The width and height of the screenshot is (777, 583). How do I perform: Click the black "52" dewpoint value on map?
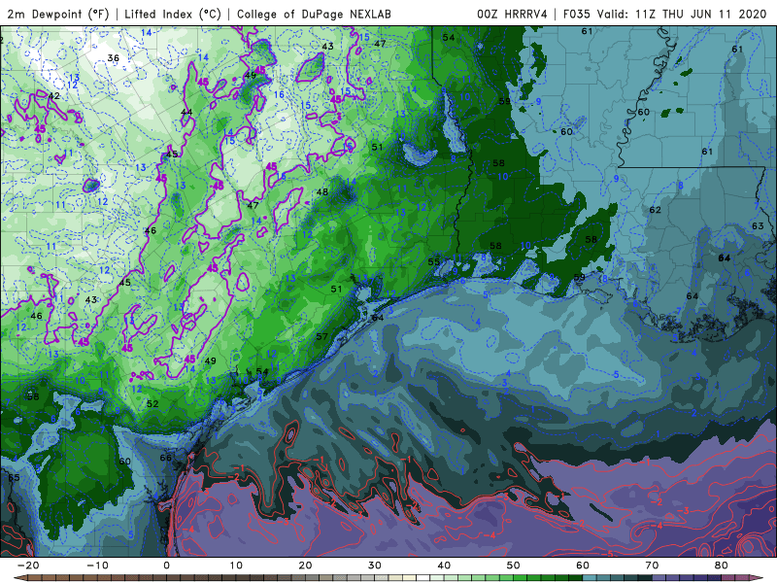pos(152,403)
